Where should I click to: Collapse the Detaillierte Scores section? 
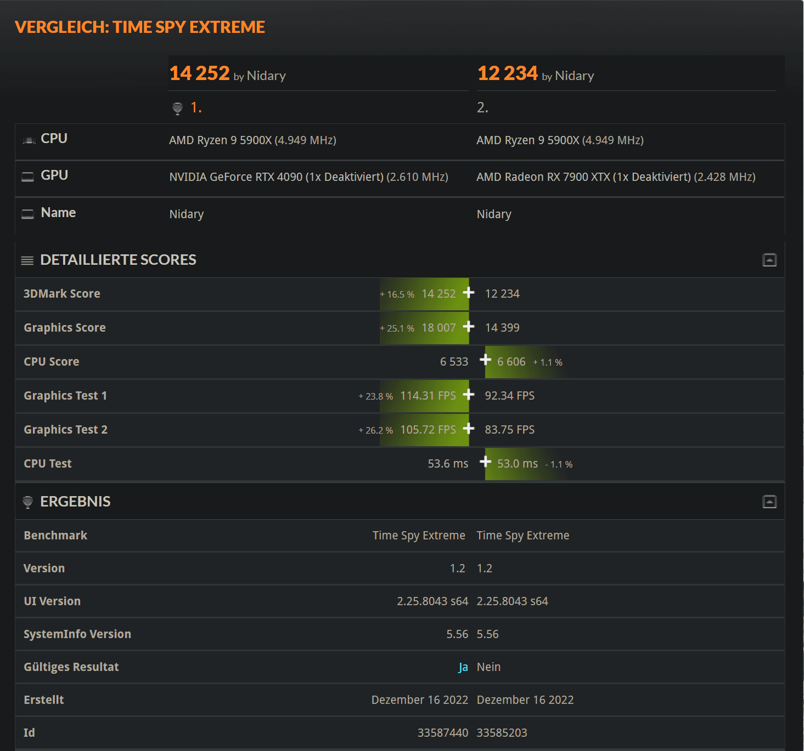(769, 260)
